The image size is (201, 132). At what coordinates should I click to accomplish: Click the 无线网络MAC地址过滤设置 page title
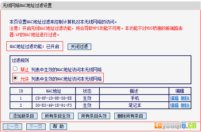27,6
